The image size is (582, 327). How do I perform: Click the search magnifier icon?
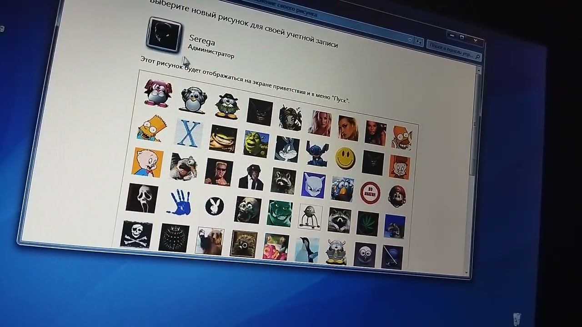tap(477, 57)
